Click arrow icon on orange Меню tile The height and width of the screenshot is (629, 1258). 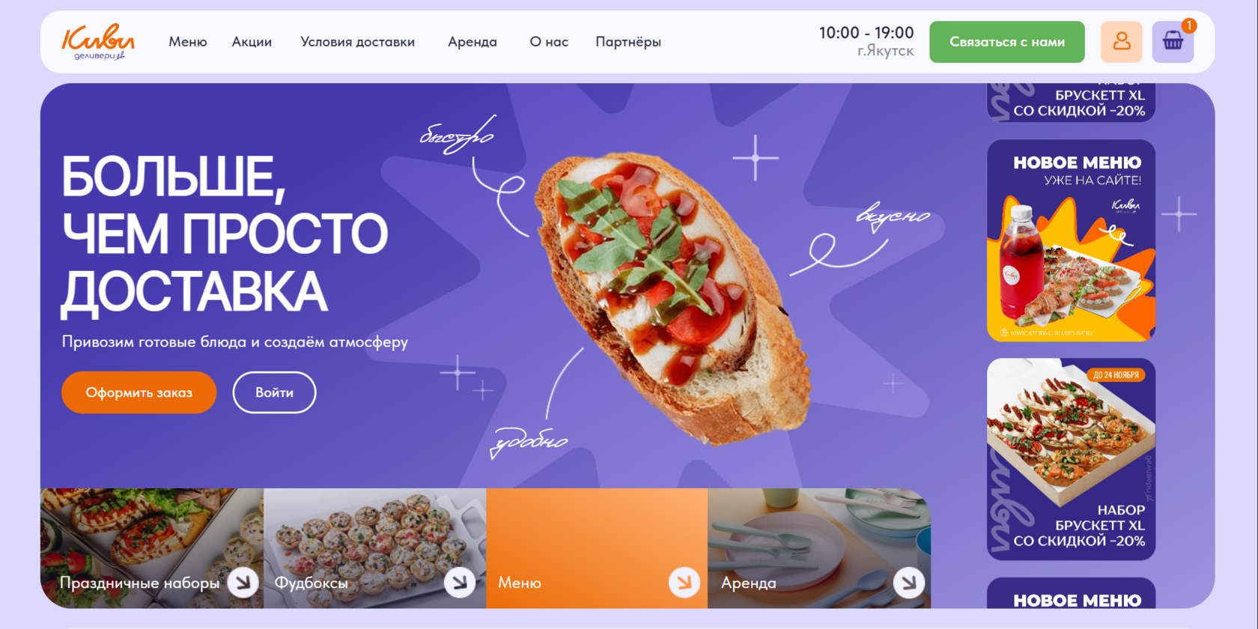[x=684, y=582]
